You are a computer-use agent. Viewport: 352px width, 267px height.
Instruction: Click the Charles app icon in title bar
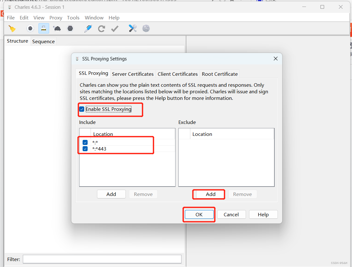pyautogui.click(x=10, y=7)
